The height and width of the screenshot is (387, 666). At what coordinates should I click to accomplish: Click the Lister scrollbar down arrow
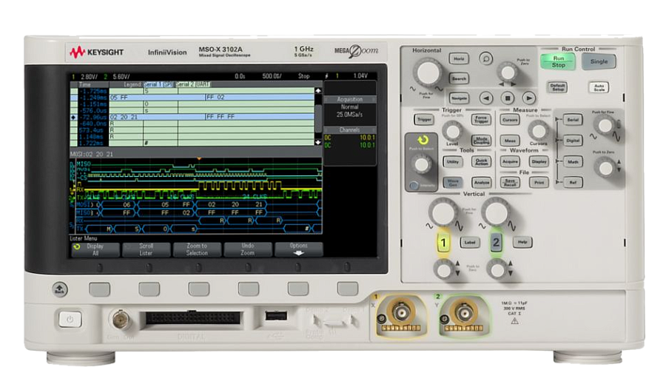317,142
